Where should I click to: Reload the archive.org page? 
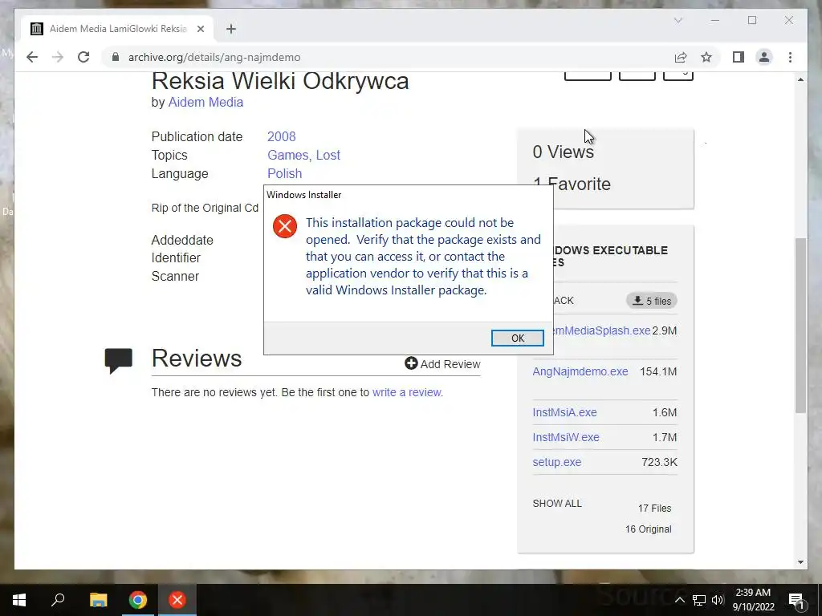[x=83, y=57]
